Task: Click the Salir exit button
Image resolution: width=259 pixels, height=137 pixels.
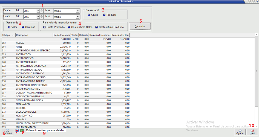Action: 252,132
